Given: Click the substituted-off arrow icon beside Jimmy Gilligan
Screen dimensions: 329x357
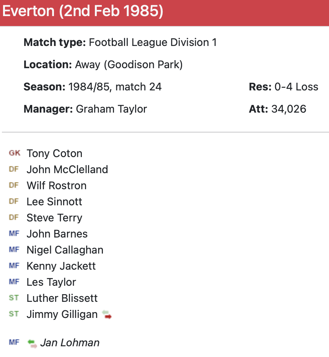Looking at the screenshot, I should (x=107, y=315).
